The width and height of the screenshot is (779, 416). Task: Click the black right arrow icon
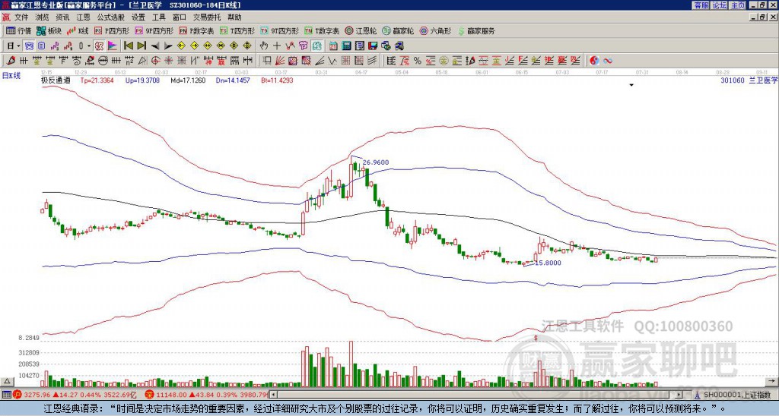click(168, 46)
